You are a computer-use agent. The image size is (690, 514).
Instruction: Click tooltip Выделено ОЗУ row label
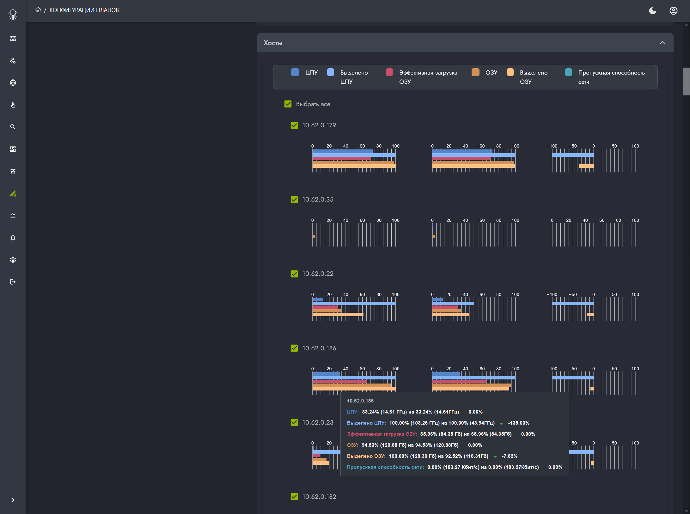point(366,456)
